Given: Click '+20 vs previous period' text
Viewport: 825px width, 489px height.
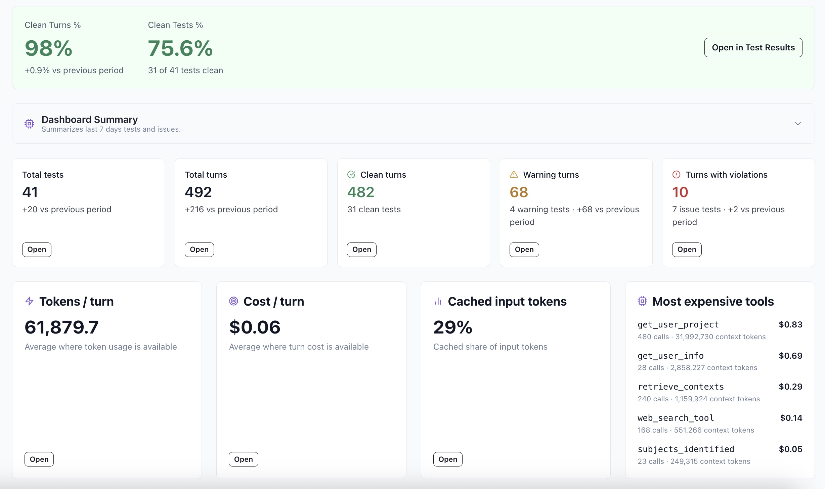Looking at the screenshot, I should (67, 209).
